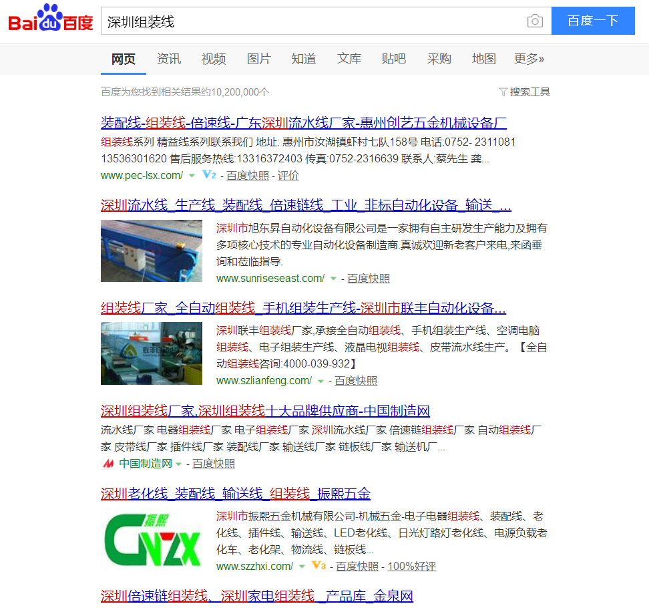Switch to the 知道 tab
The height and width of the screenshot is (608, 649).
pyautogui.click(x=304, y=59)
